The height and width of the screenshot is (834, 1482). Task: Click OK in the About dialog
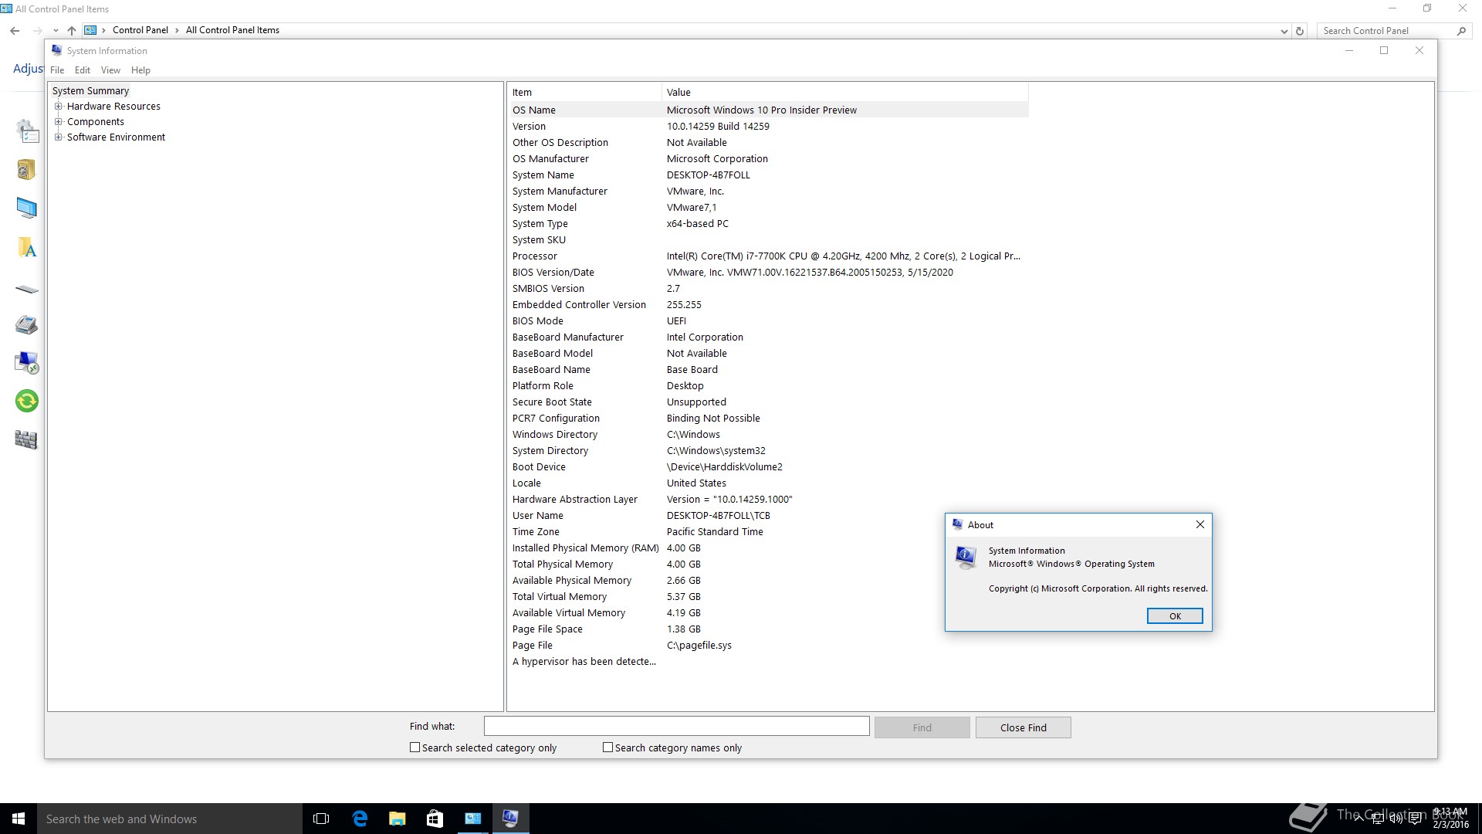coord(1175,616)
